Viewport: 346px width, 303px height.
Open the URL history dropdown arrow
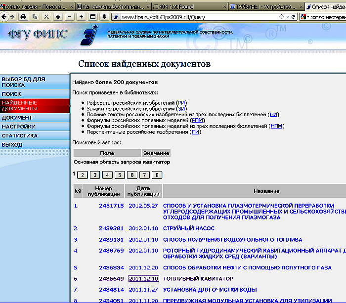point(288,17)
